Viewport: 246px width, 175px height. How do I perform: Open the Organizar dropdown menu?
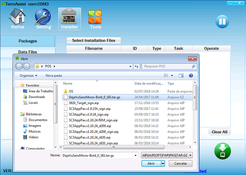[29, 75]
